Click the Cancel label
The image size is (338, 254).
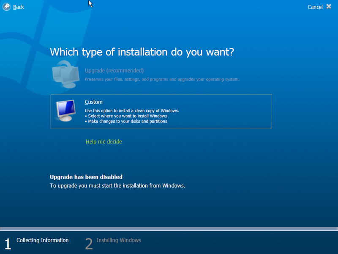click(x=315, y=7)
